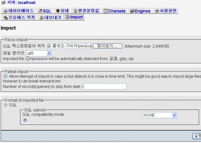Switch to the Charsets tab
Image resolution: width=201 pixels, height=143 pixels.
tap(114, 11)
